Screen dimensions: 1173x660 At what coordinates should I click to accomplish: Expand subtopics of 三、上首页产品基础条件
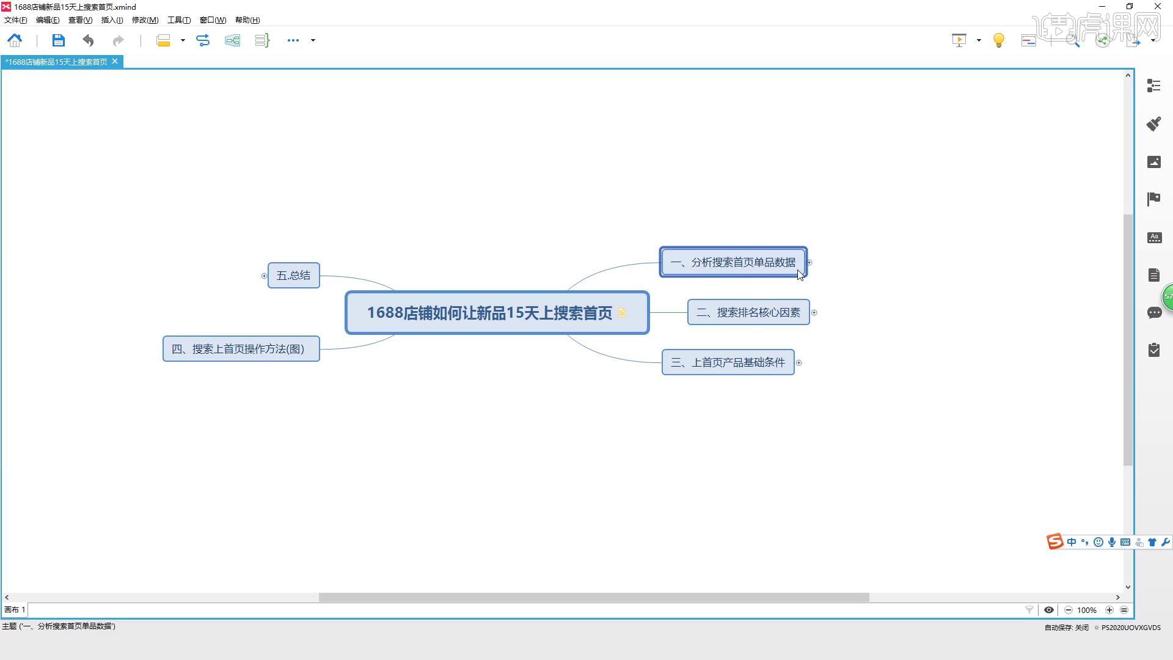(x=798, y=362)
